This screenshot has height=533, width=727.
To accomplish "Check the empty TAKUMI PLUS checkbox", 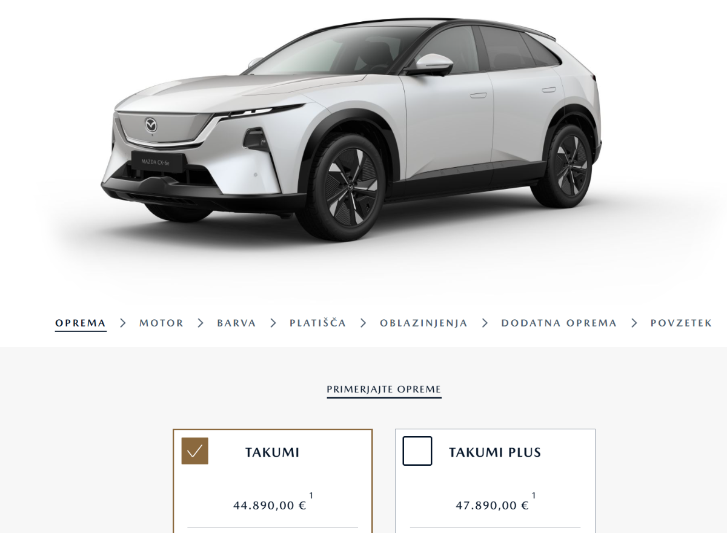I will point(417,451).
